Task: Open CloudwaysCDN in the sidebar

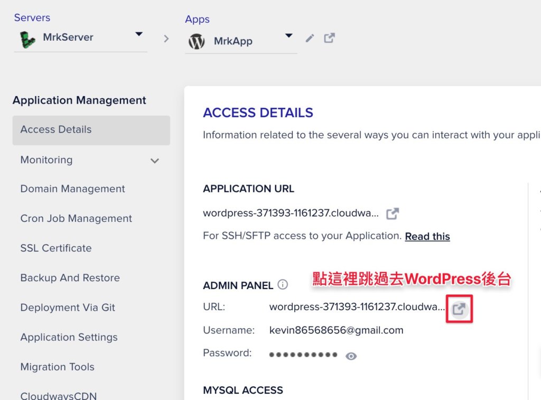Action: [x=59, y=396]
